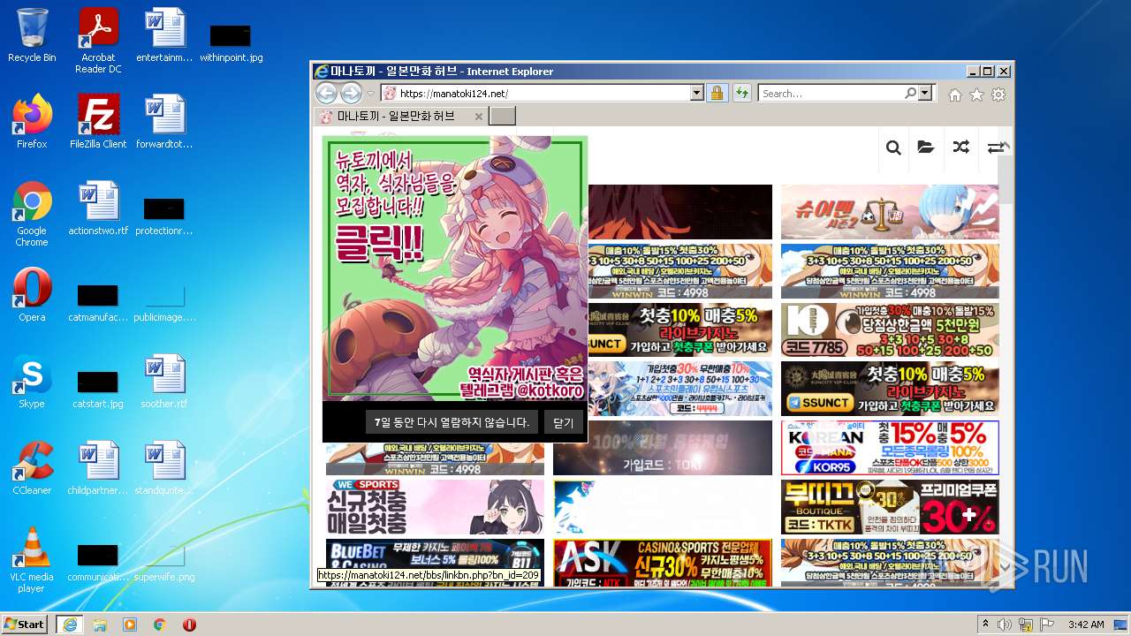Image resolution: width=1131 pixels, height=636 pixels.
Task: Click the website's search magnifier icon
Action: point(893,148)
